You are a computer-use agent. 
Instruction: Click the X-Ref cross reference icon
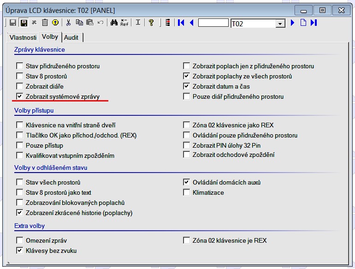(124, 23)
